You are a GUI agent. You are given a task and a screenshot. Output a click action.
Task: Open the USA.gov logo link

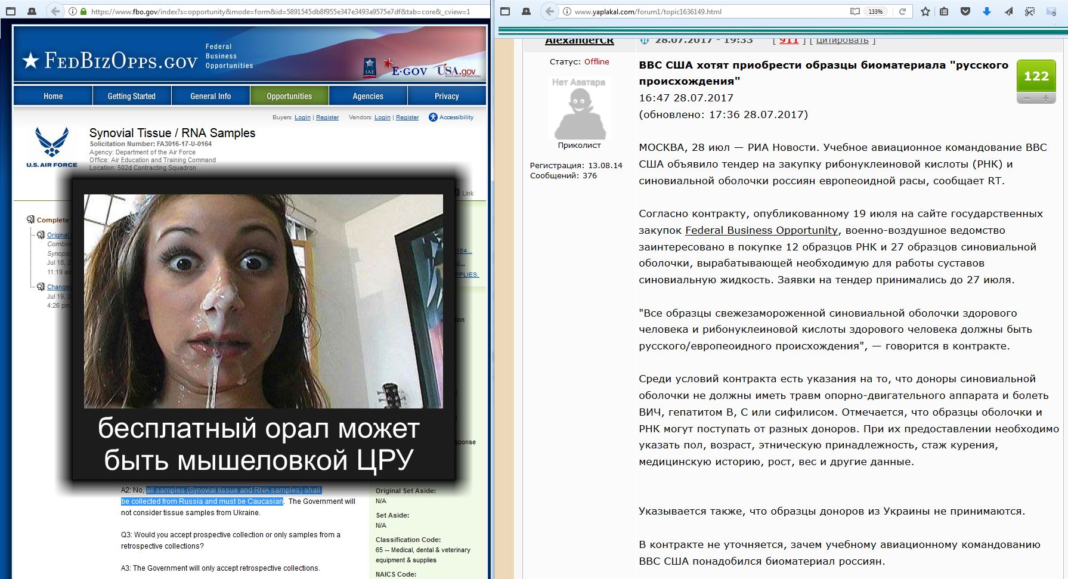pyautogui.click(x=457, y=70)
